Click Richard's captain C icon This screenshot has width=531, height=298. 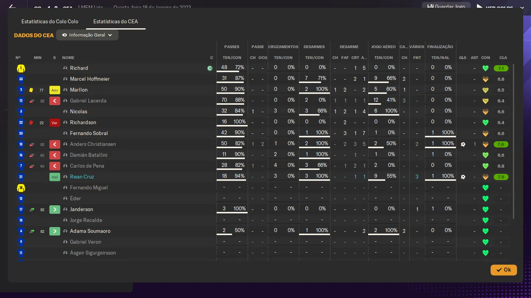210,68
